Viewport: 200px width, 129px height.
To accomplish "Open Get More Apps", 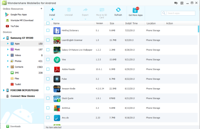I will click(136, 12).
